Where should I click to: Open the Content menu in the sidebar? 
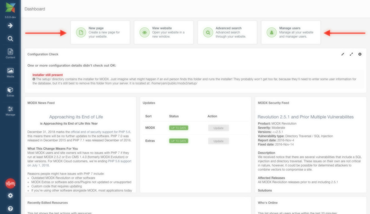[10, 52]
